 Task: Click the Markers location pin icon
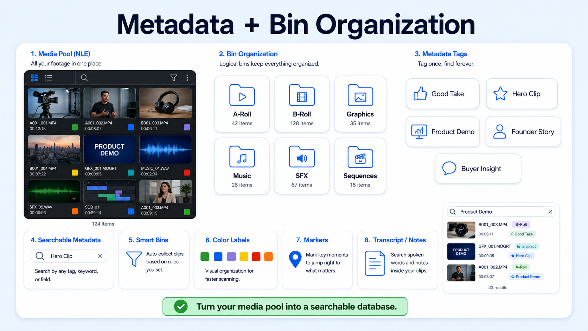[295, 260]
